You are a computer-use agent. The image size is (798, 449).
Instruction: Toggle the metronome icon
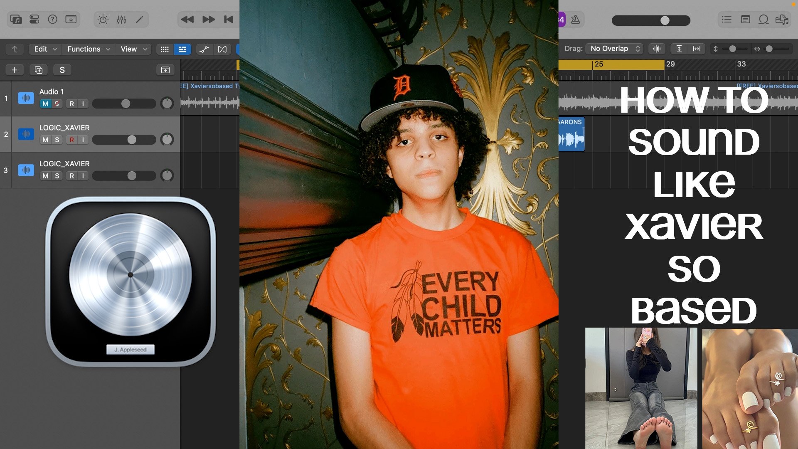coord(576,20)
